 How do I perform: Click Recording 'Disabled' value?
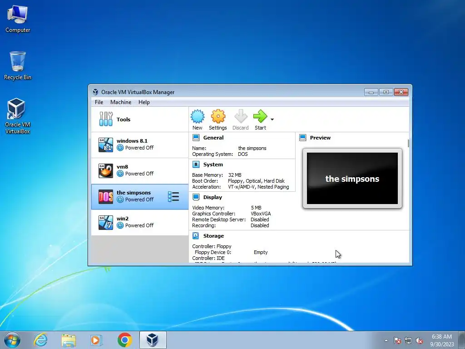coord(260,225)
